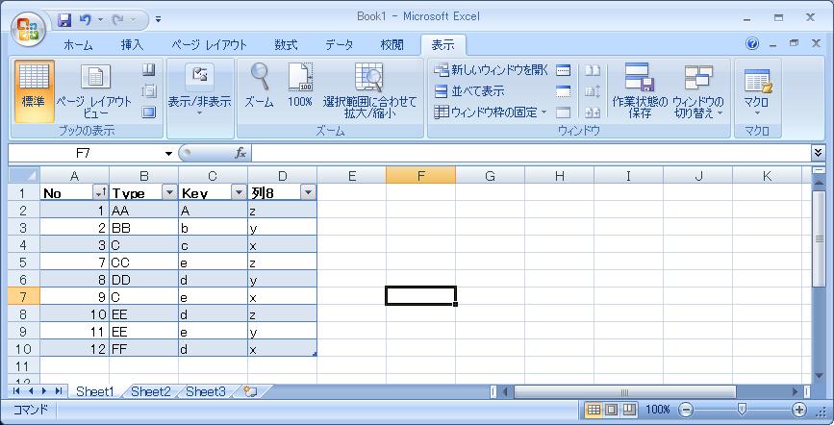Screen dimensions: 834x425
Task: Go to first sheet navigation arrow
Action: (x=16, y=391)
